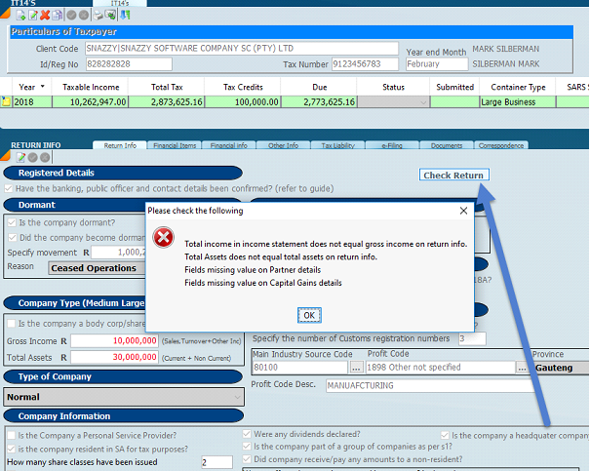Image resolution: width=590 pixels, height=471 pixels.
Task: Click the Check Return button
Action: (x=453, y=176)
